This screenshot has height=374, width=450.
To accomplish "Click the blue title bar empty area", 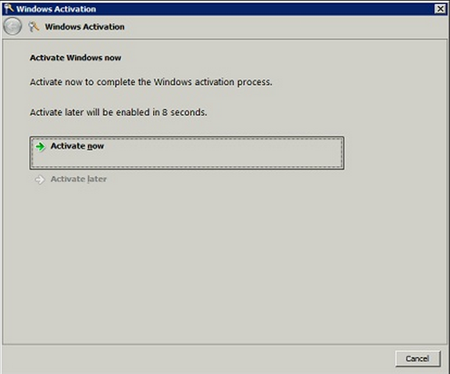I will [264, 9].
